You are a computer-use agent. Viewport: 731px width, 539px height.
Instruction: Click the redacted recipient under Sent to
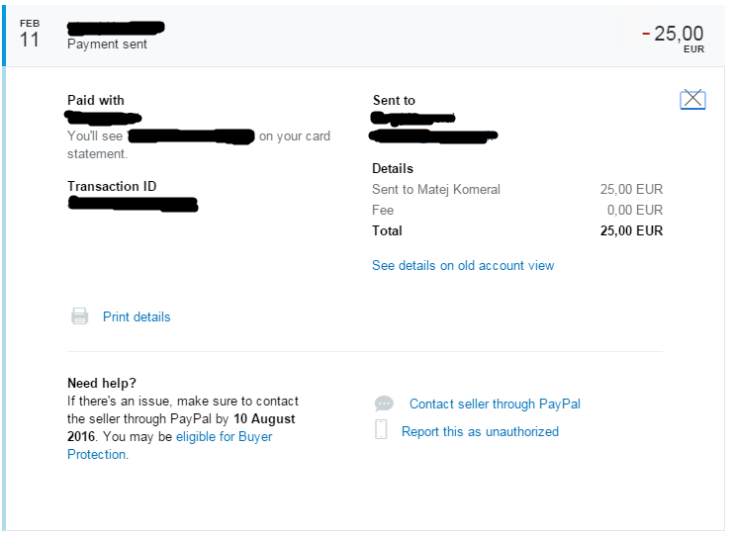[433, 128]
